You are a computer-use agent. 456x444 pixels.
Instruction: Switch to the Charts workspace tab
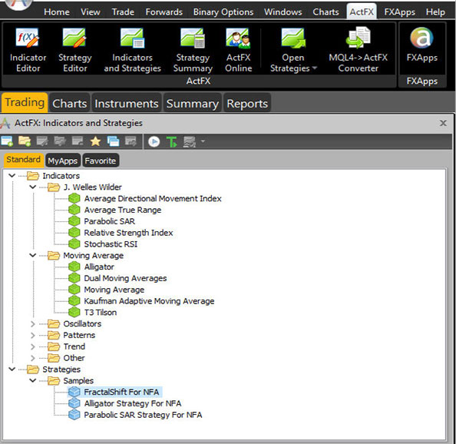point(70,103)
